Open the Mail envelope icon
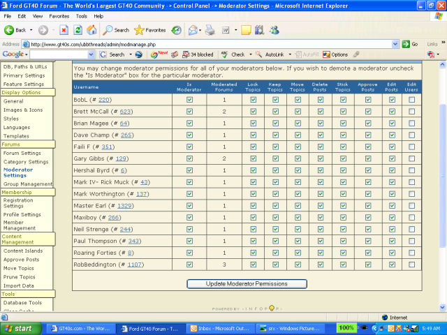Image resolution: width=447 pixels, height=335 pixels. (193, 30)
